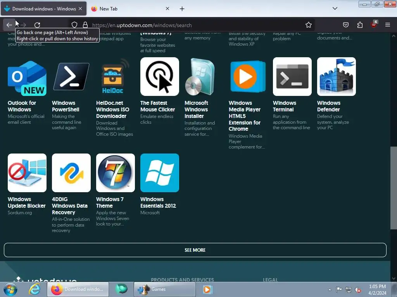Open the Windows Essentials 2012 title link
Image resolution: width=397 pixels, height=297 pixels.
(x=158, y=203)
